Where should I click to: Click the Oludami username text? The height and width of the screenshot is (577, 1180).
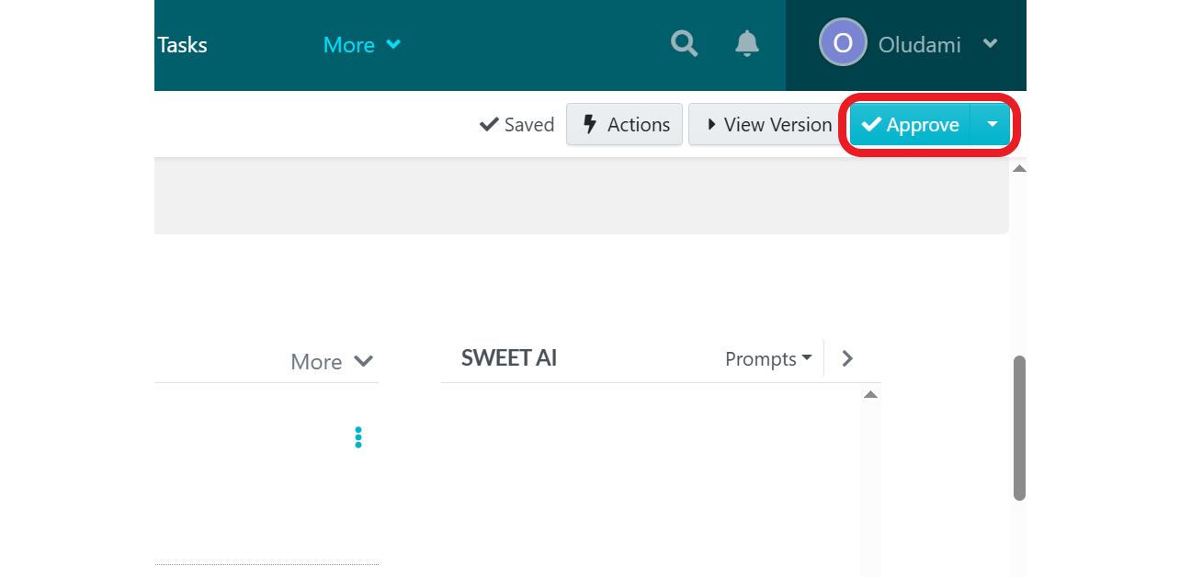click(920, 44)
